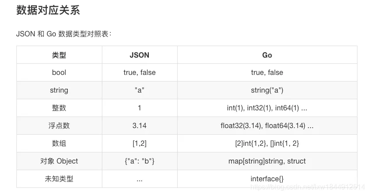Click the 浮点数 row label
The image size is (369, 195).
click(x=59, y=125)
